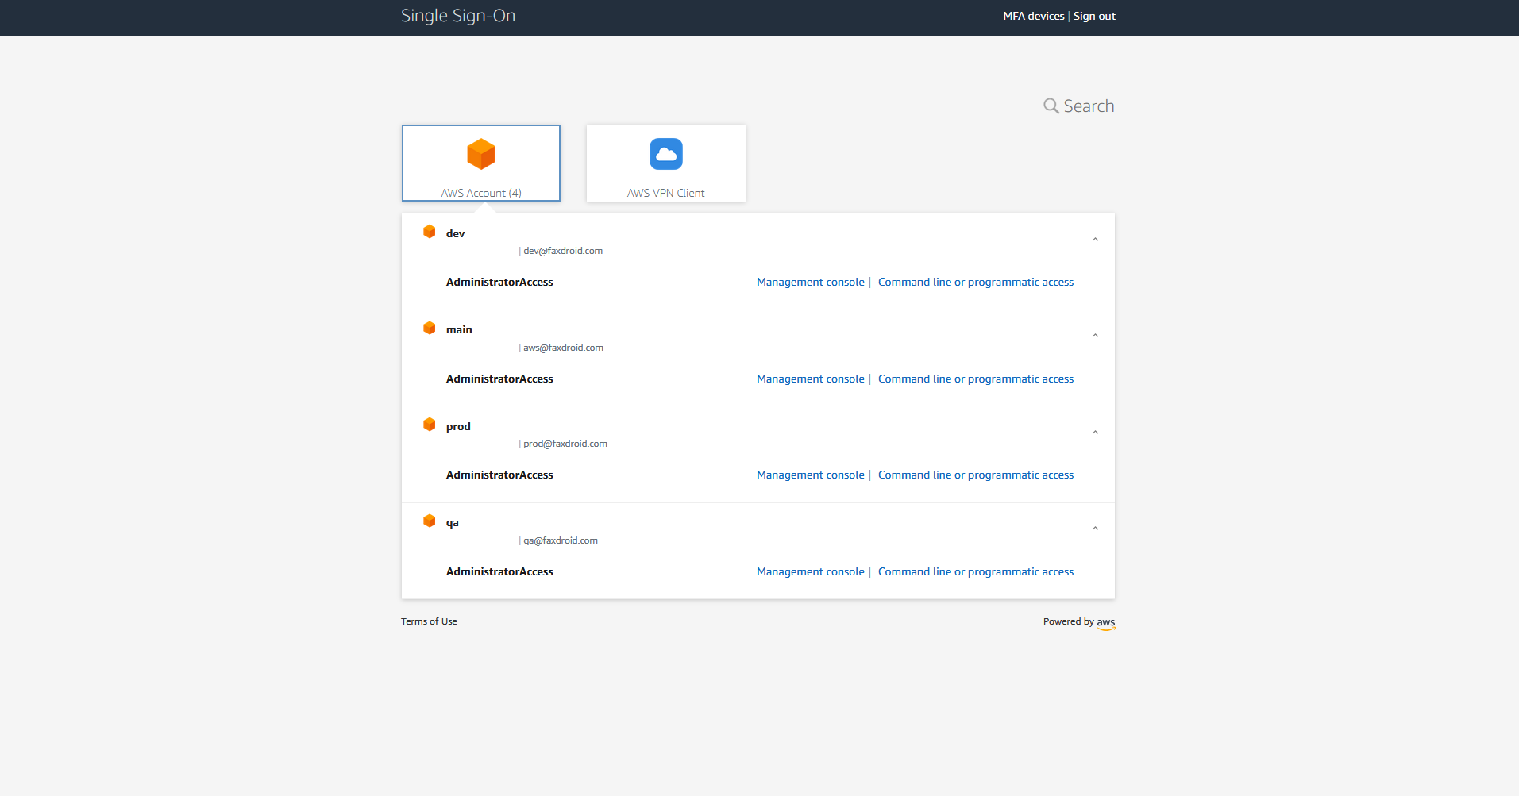Screen dimensions: 1519x796
Task: Select the prod account name
Action: pos(458,426)
